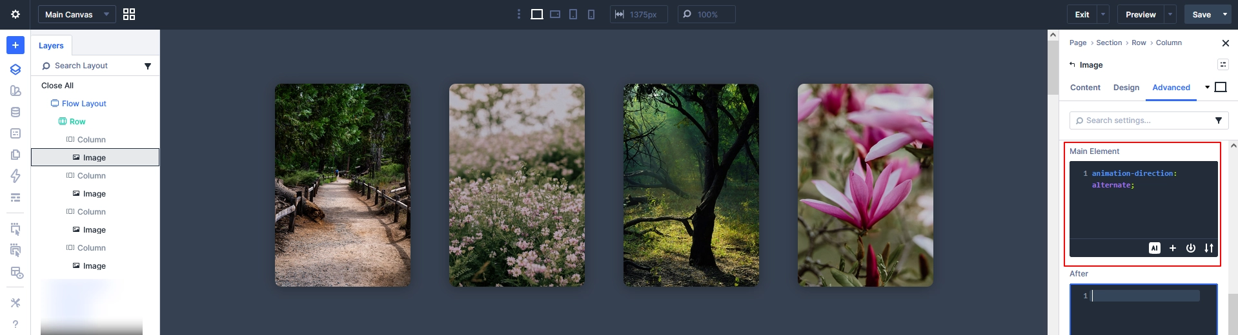This screenshot has width=1238, height=335.
Task: Click the canvas scroll up arrow
Action: tap(1053, 35)
